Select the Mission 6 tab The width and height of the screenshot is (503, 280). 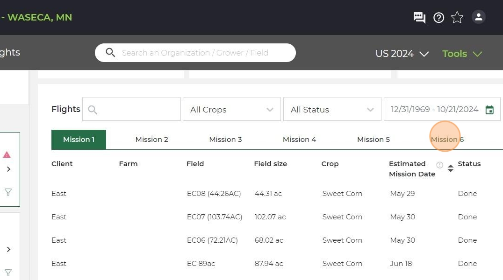(x=447, y=140)
